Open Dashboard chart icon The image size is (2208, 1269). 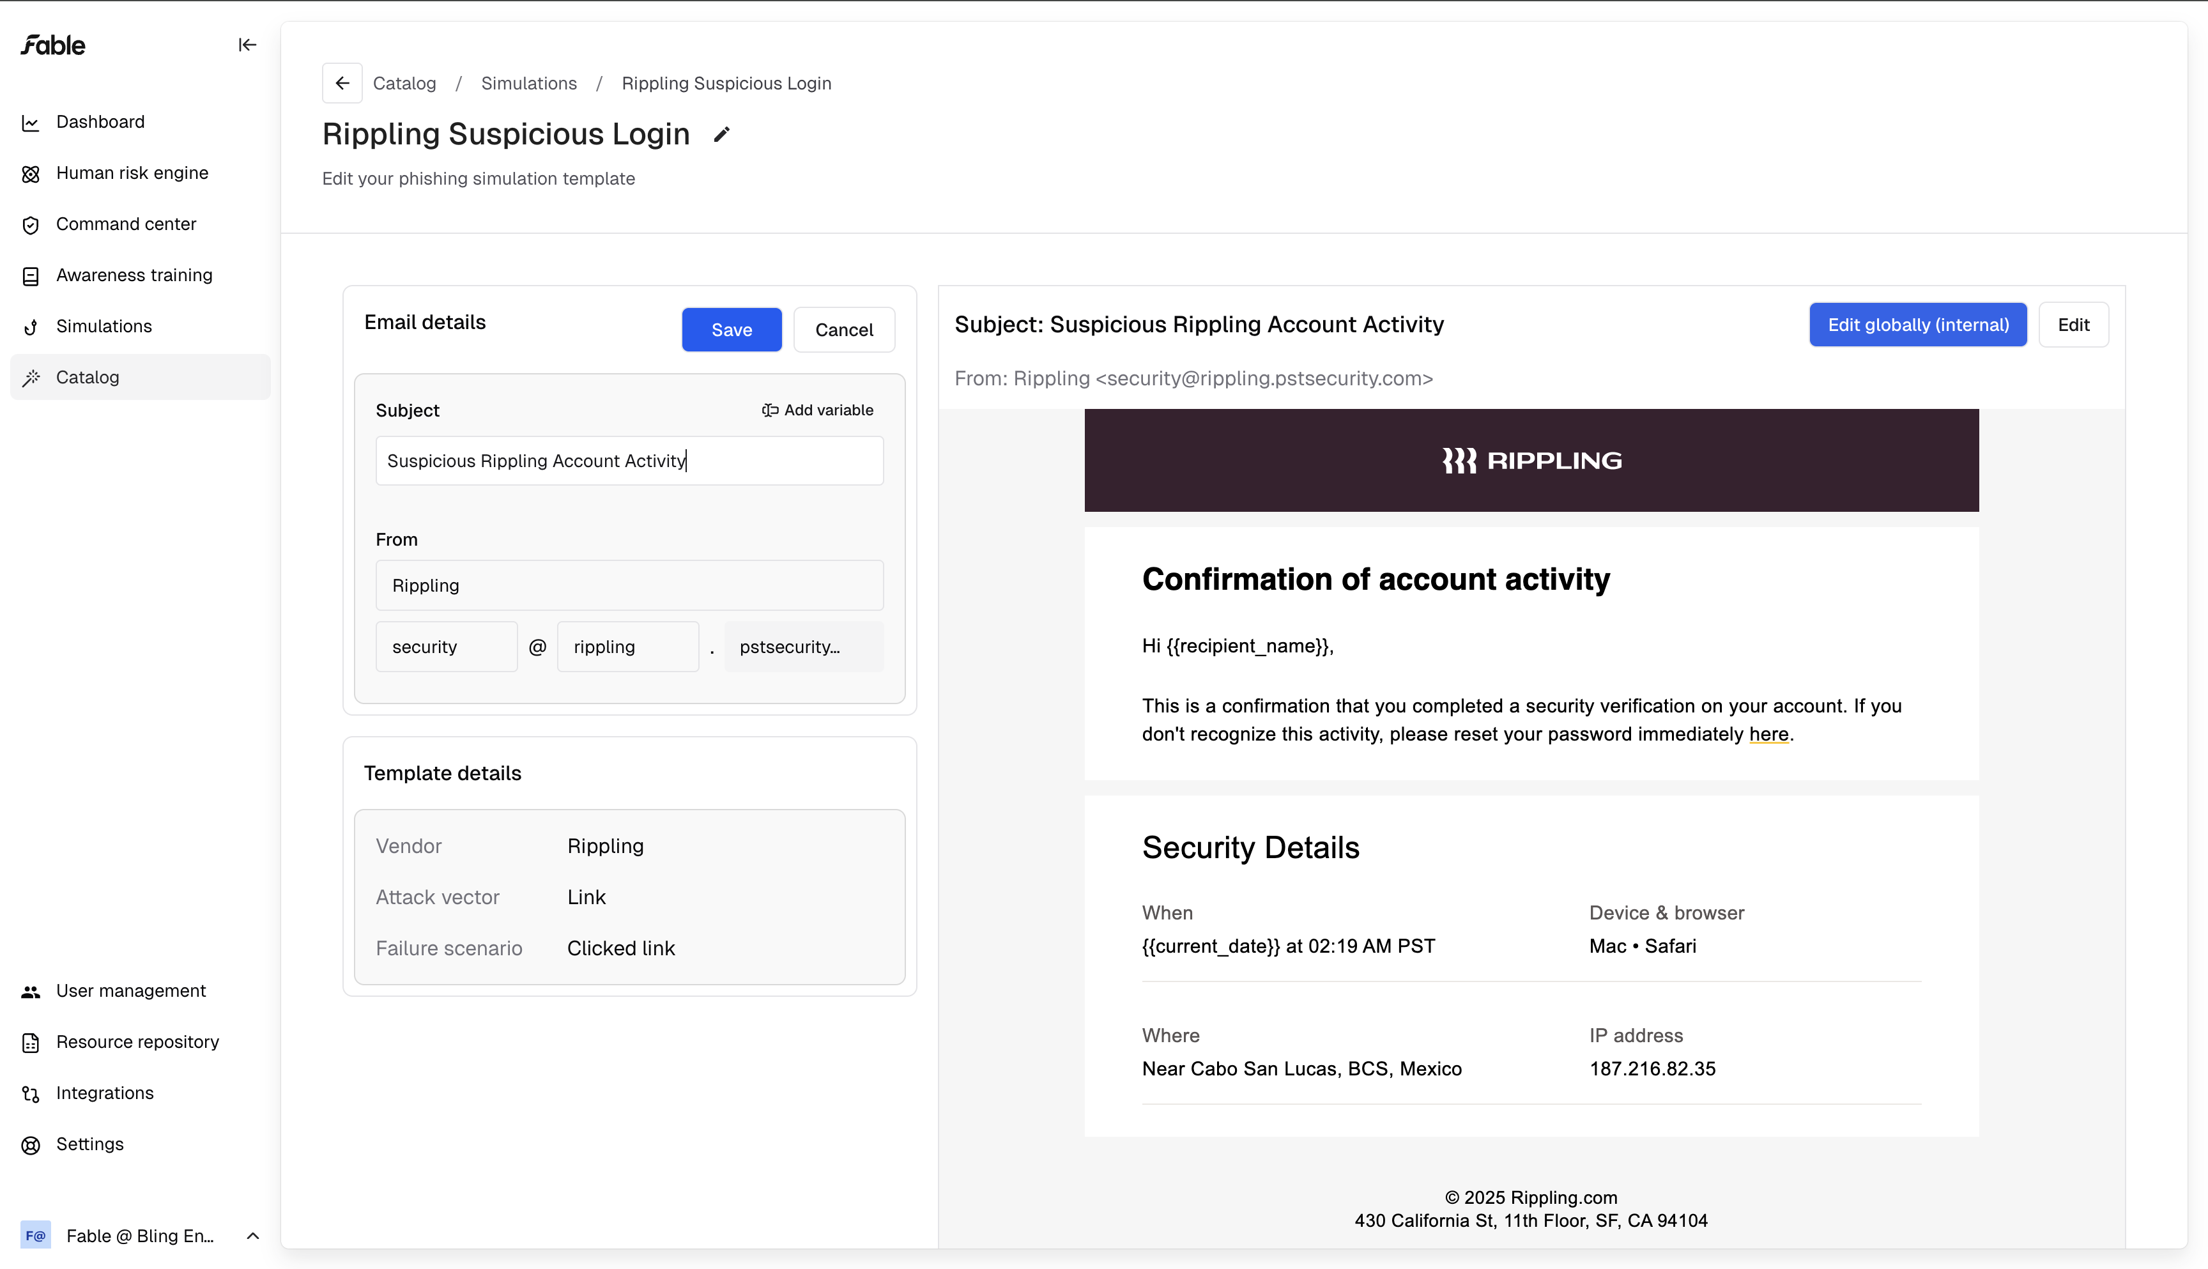coord(31,123)
